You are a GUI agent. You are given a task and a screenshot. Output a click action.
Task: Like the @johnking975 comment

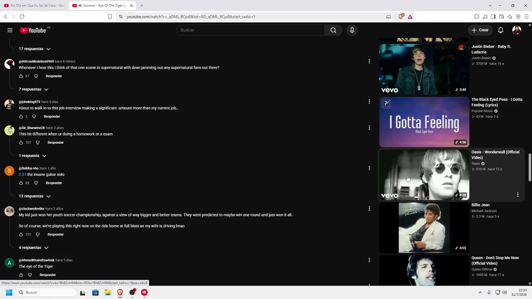[x=21, y=116]
